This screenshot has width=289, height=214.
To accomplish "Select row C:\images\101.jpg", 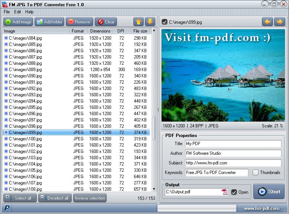I will [x=76, y=145].
